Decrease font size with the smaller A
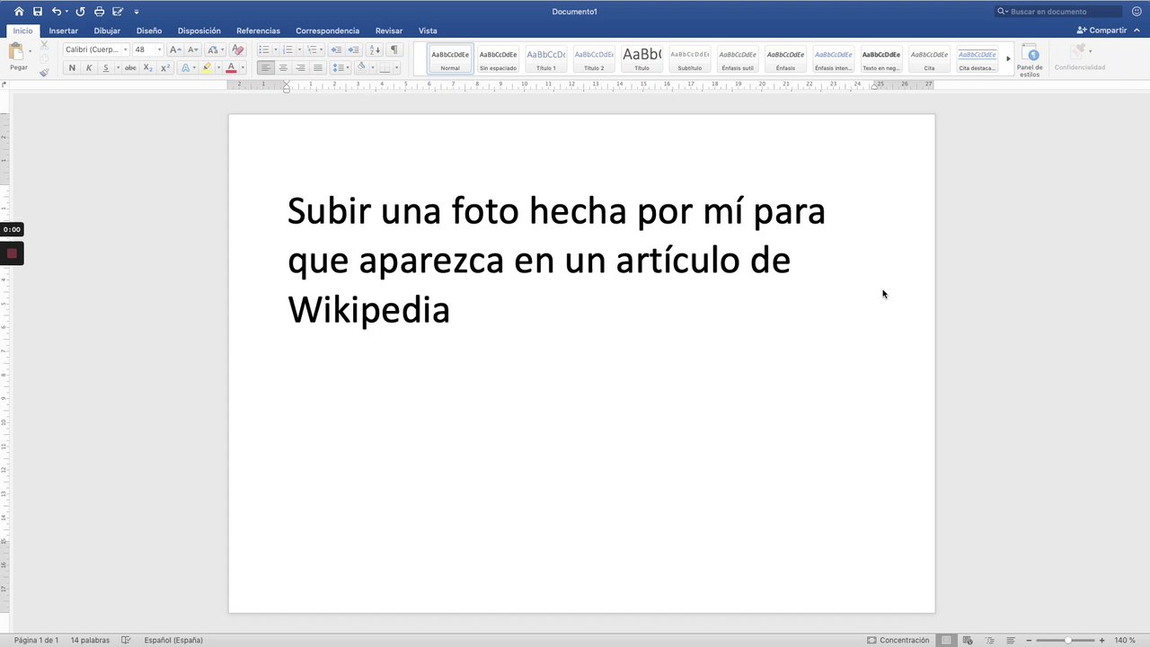Screen dimensions: 1150x647 193,49
